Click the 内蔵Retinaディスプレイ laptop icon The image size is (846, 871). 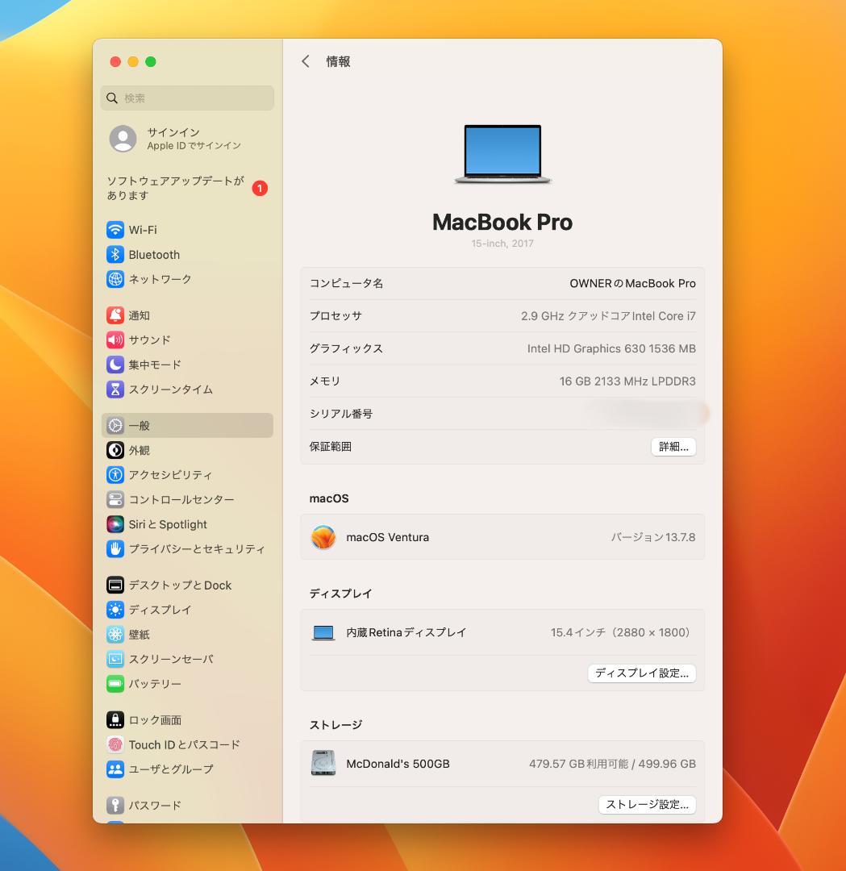[323, 633]
